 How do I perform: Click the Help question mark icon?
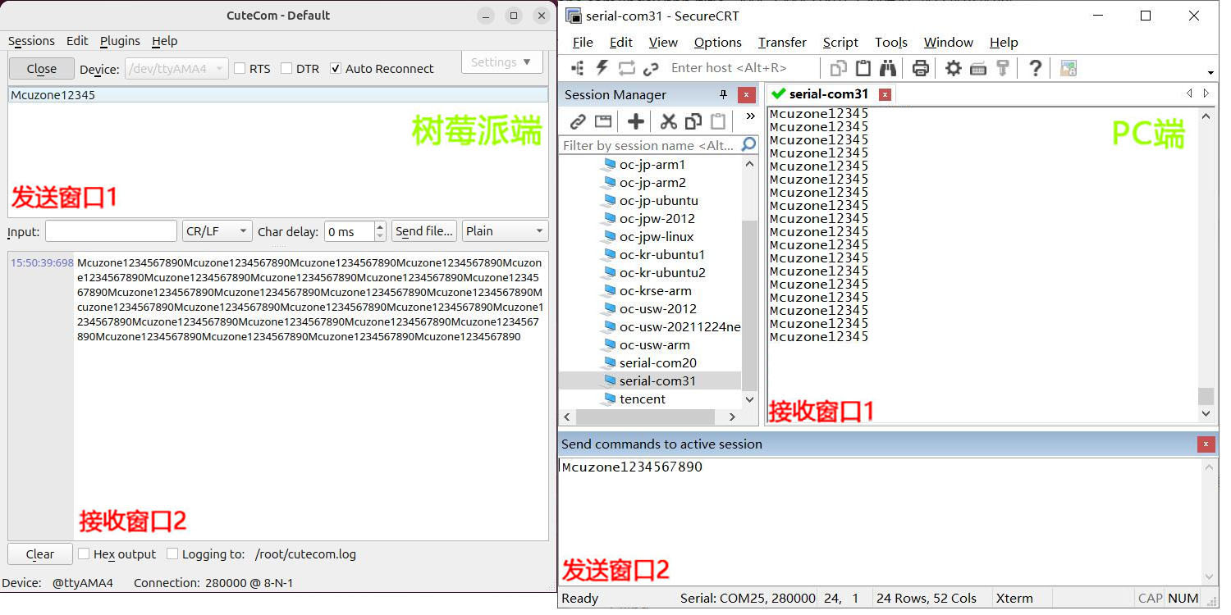click(1036, 68)
